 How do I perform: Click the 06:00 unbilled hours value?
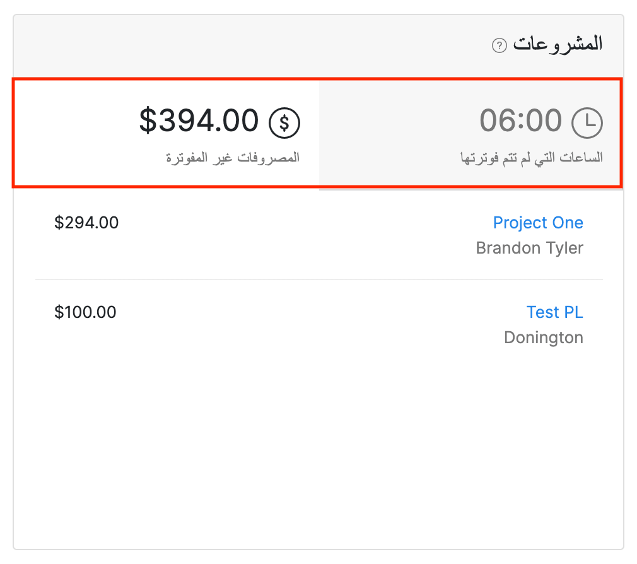(520, 120)
